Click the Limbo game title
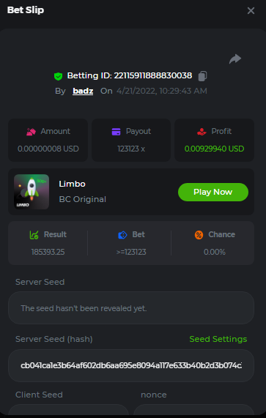The width and height of the screenshot is (266, 418). tap(72, 184)
